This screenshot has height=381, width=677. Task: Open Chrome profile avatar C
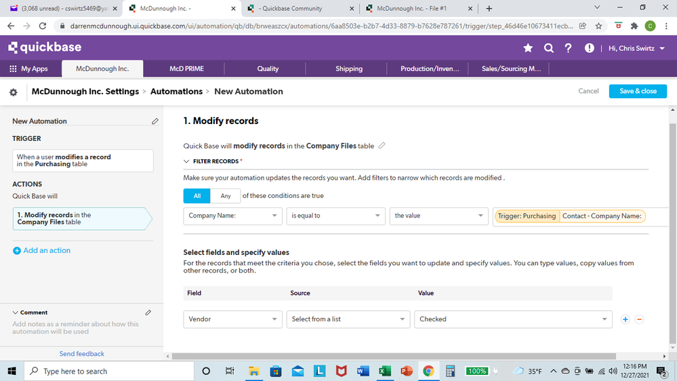(x=650, y=26)
